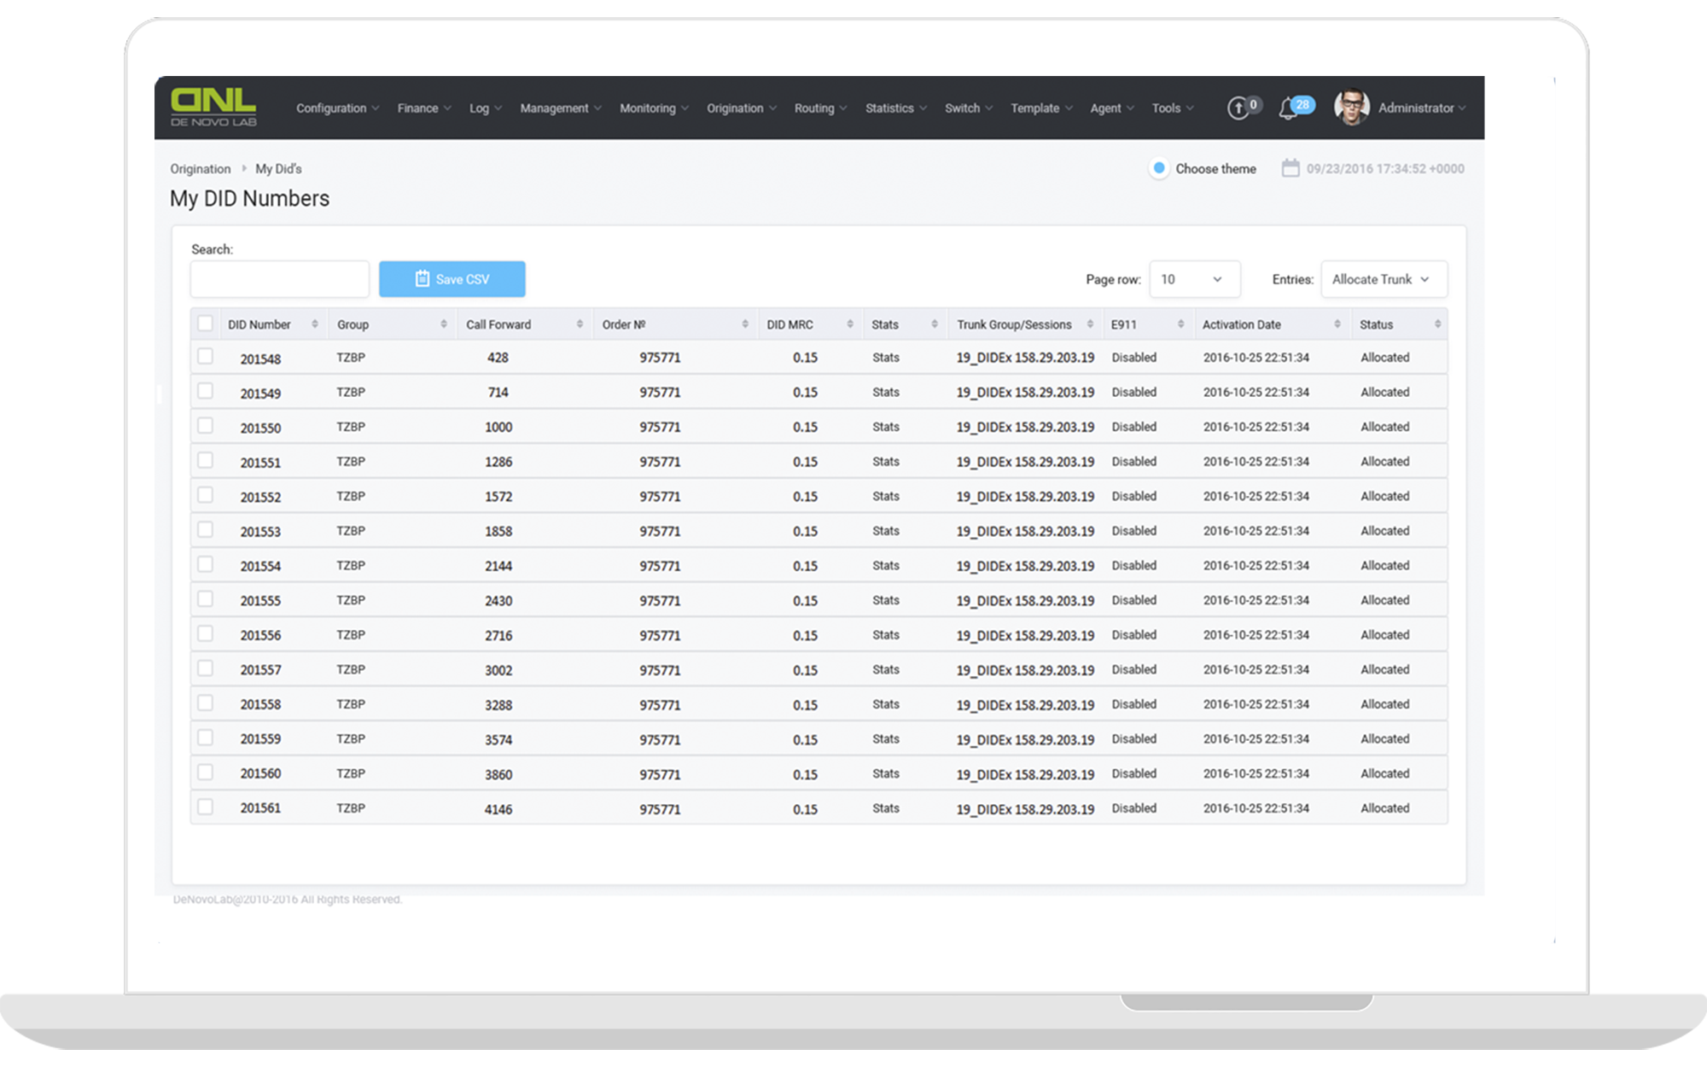
Task: Open the My Did's breadcrumb link
Action: click(x=278, y=169)
